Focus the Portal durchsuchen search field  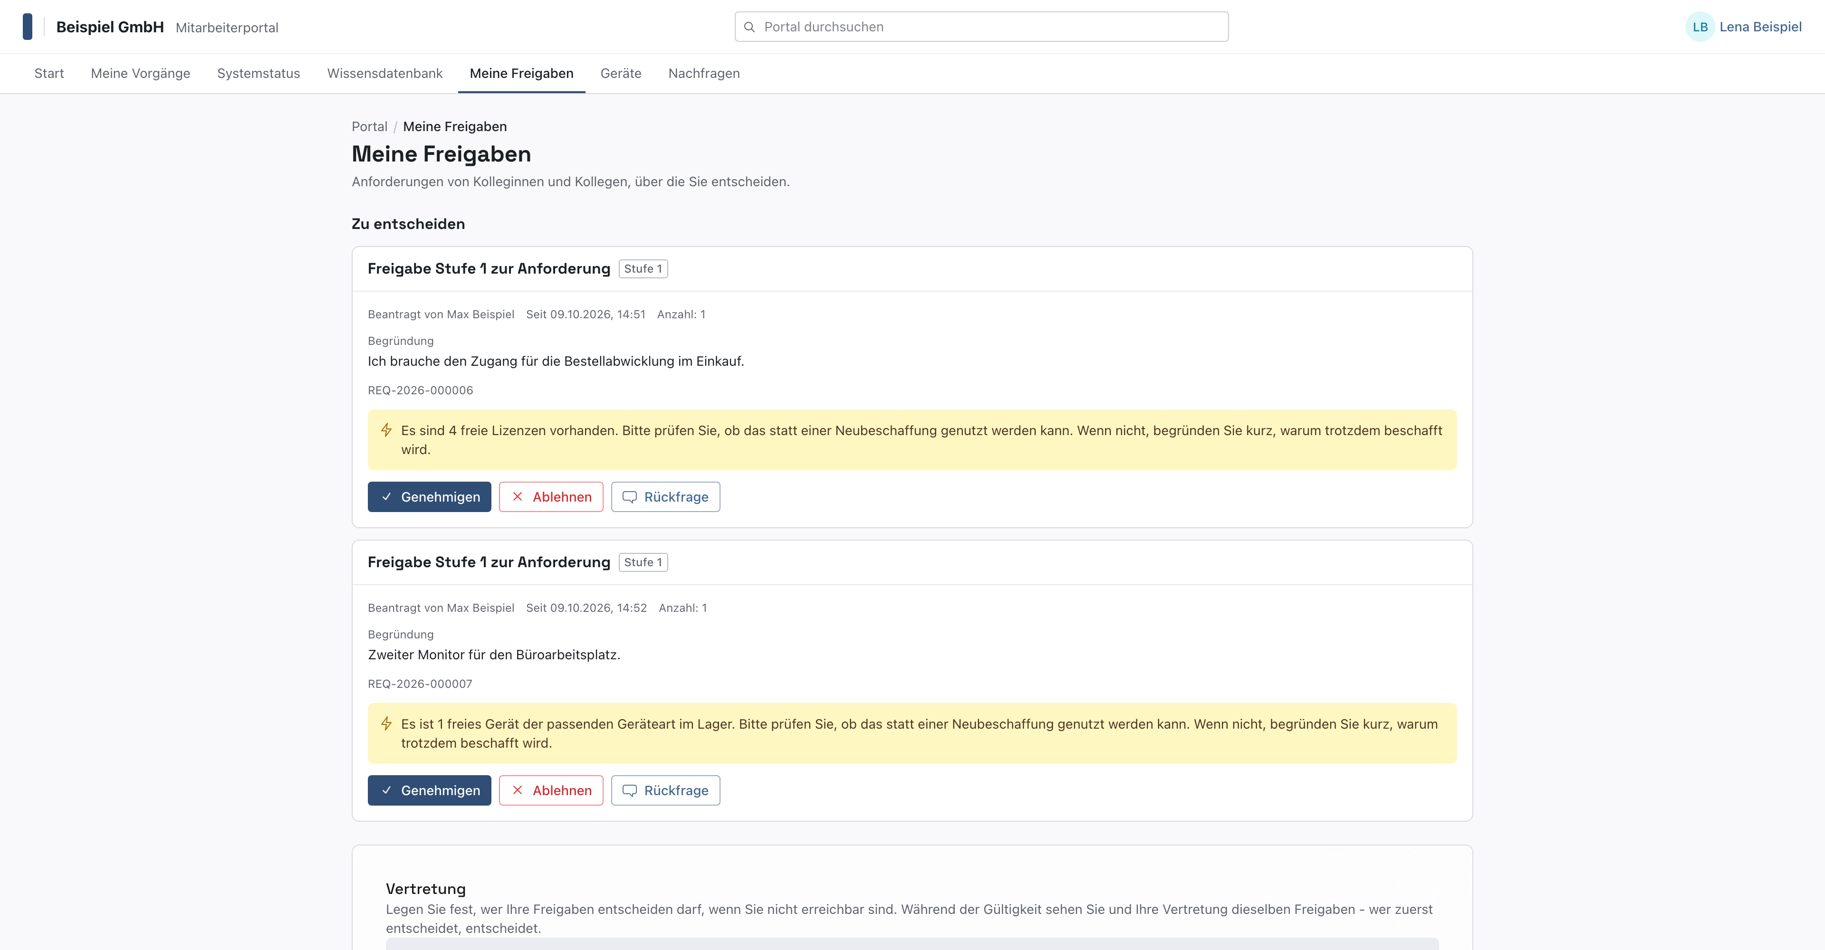pos(981,27)
